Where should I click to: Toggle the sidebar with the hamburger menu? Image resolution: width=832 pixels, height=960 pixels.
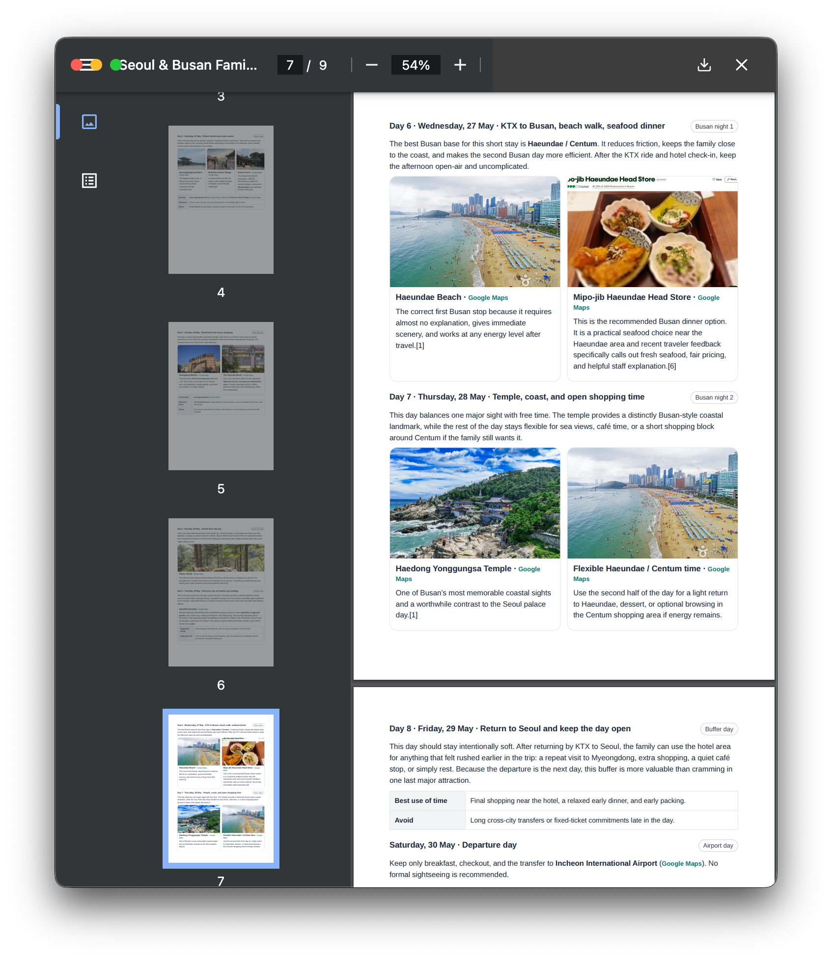coord(86,65)
